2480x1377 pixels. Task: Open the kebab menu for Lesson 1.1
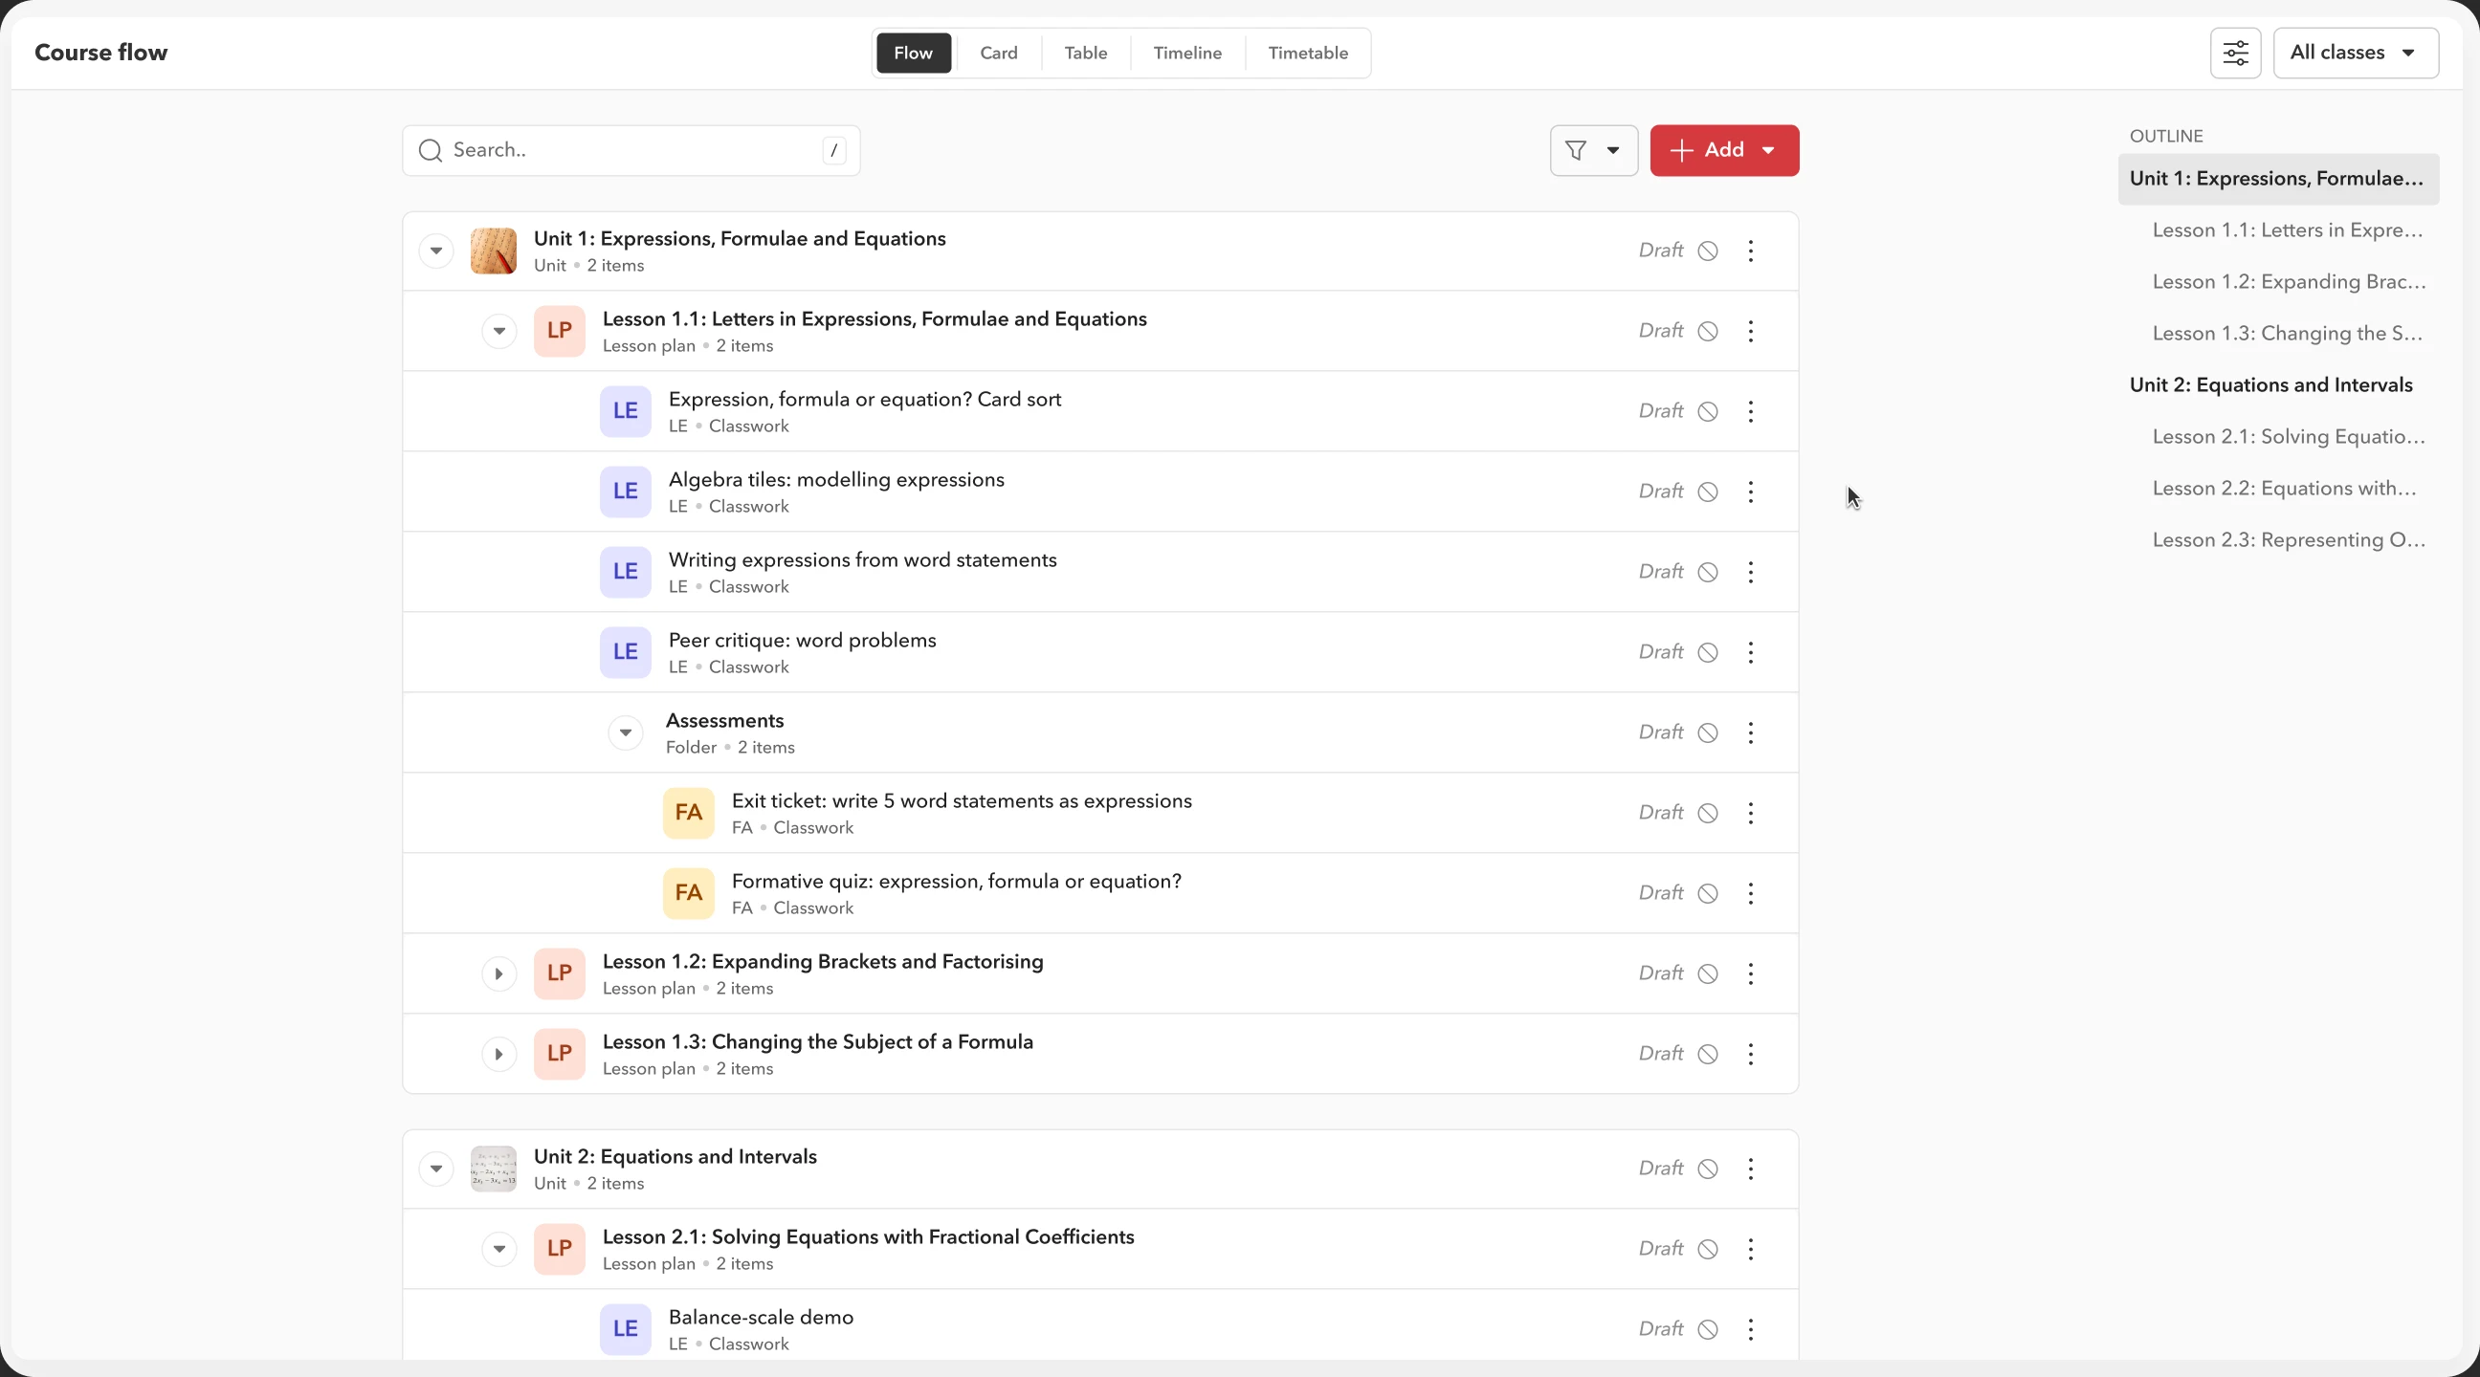click(1750, 331)
